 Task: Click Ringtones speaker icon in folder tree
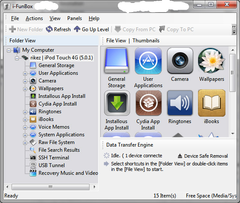[x=33, y=112]
